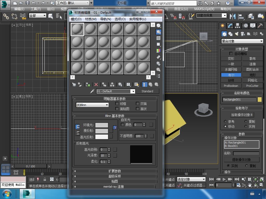The height and width of the screenshot is (199, 266).
Task: Open the Display panel tab
Action: pyautogui.click(x=253, y=26)
